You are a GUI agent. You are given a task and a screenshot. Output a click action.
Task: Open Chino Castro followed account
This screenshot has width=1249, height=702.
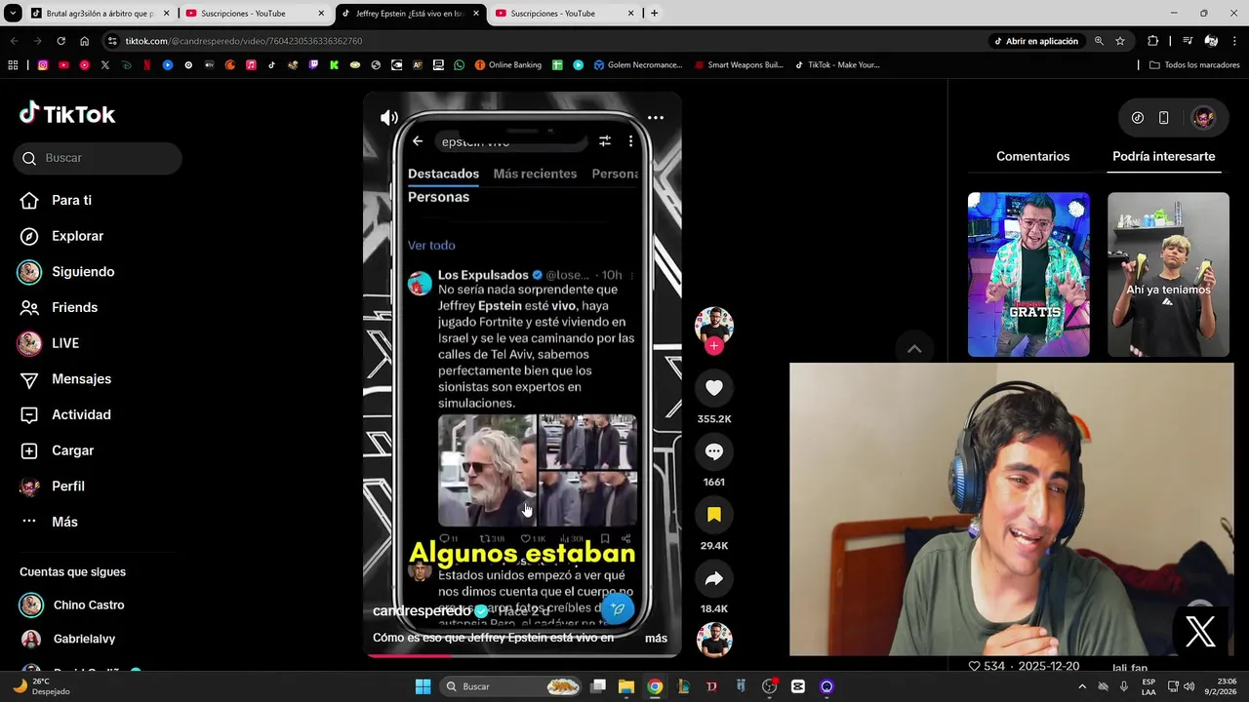pos(73,604)
